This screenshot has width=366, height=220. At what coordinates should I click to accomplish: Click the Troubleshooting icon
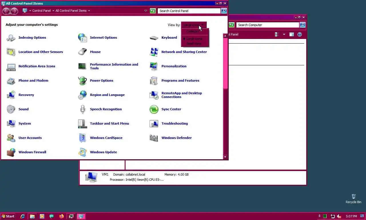pos(154,123)
